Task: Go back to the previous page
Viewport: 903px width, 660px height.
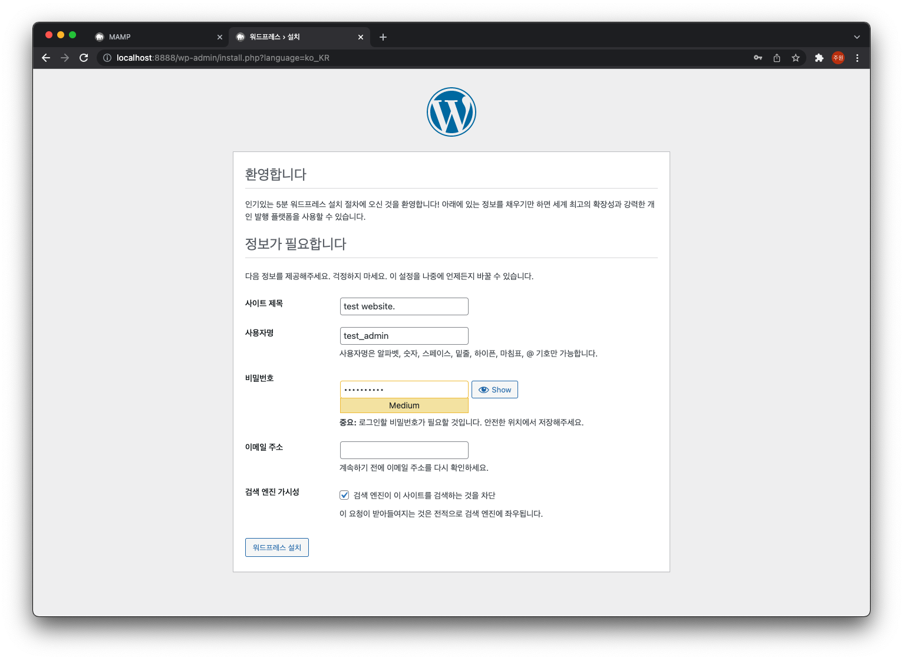Action: 46,58
